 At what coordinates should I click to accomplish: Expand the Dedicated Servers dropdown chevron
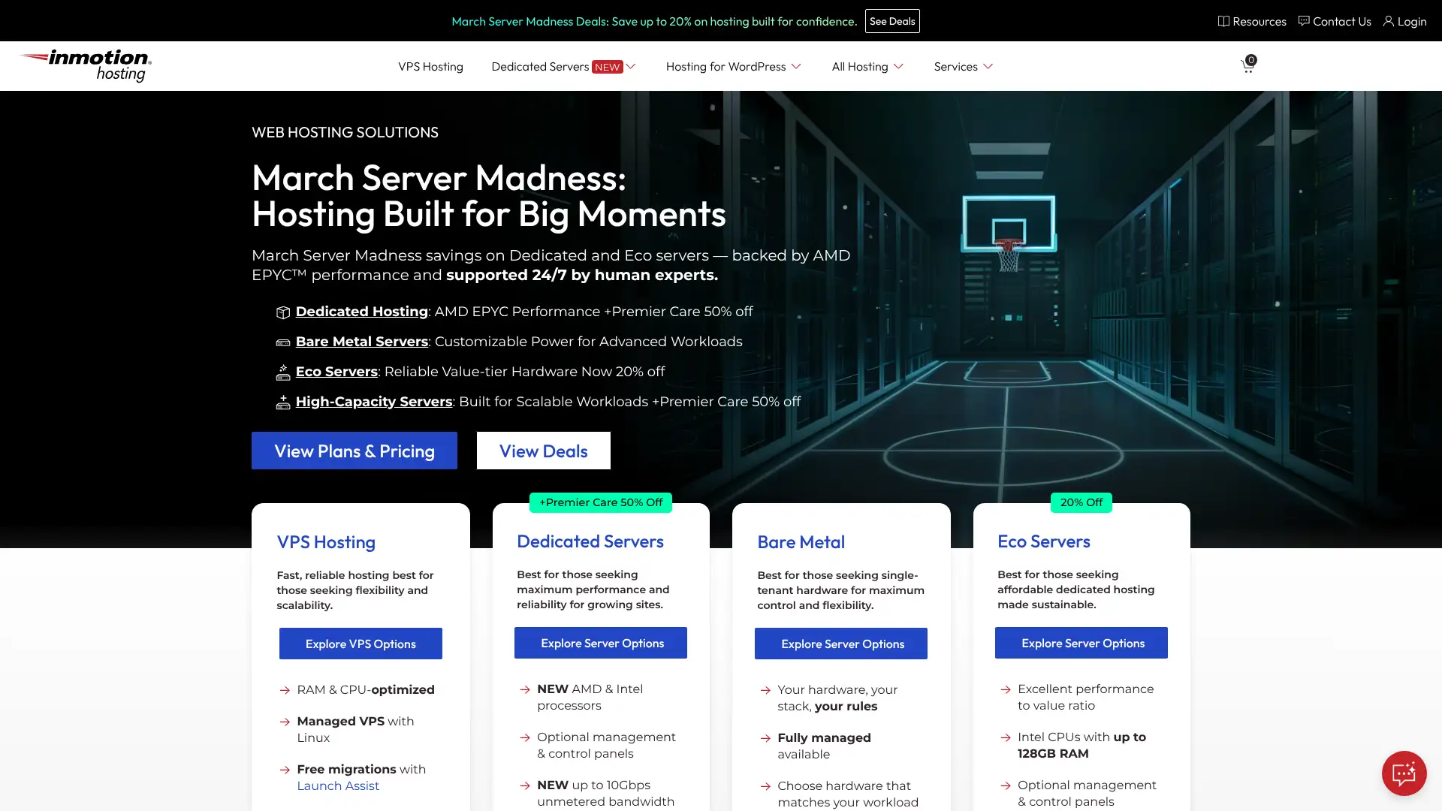coord(631,66)
